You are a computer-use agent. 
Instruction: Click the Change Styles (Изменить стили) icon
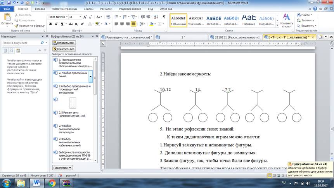click(286, 17)
